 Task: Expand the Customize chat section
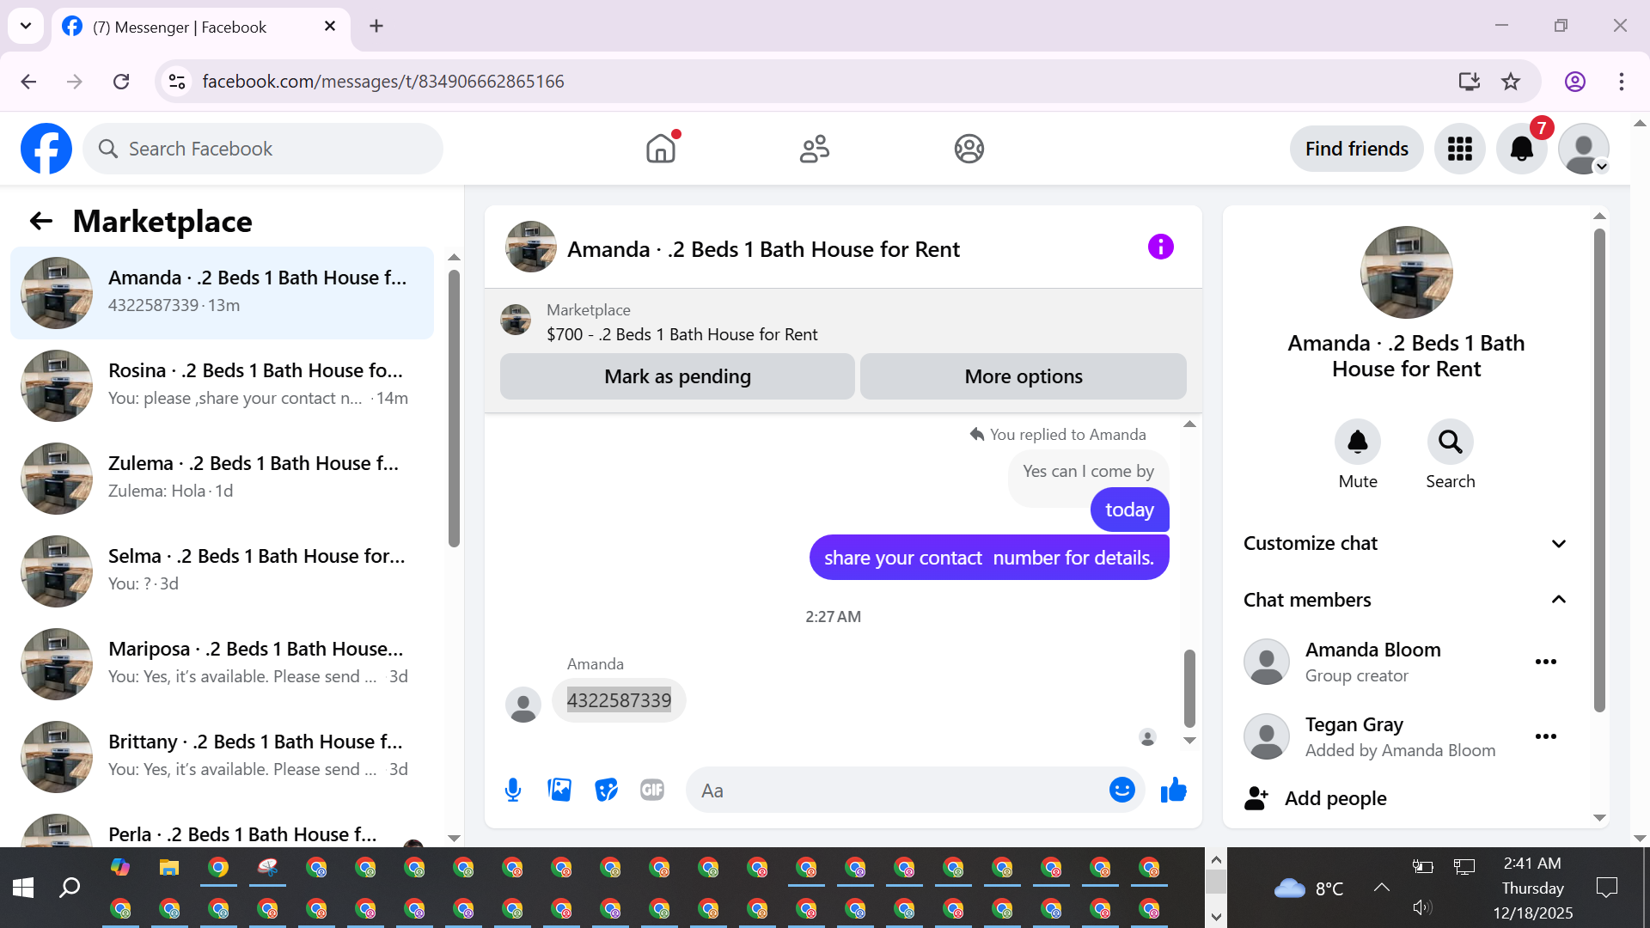(1558, 544)
